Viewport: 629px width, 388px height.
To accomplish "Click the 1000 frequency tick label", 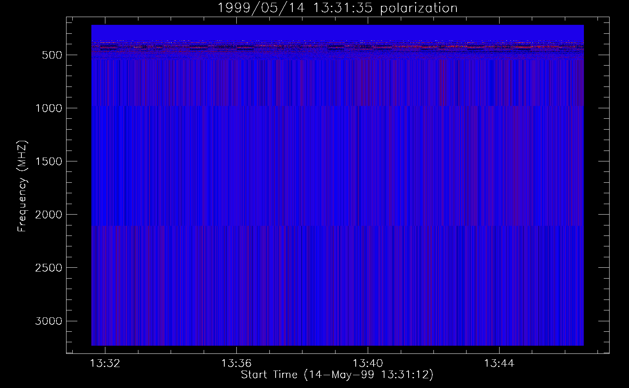I will point(49,108).
